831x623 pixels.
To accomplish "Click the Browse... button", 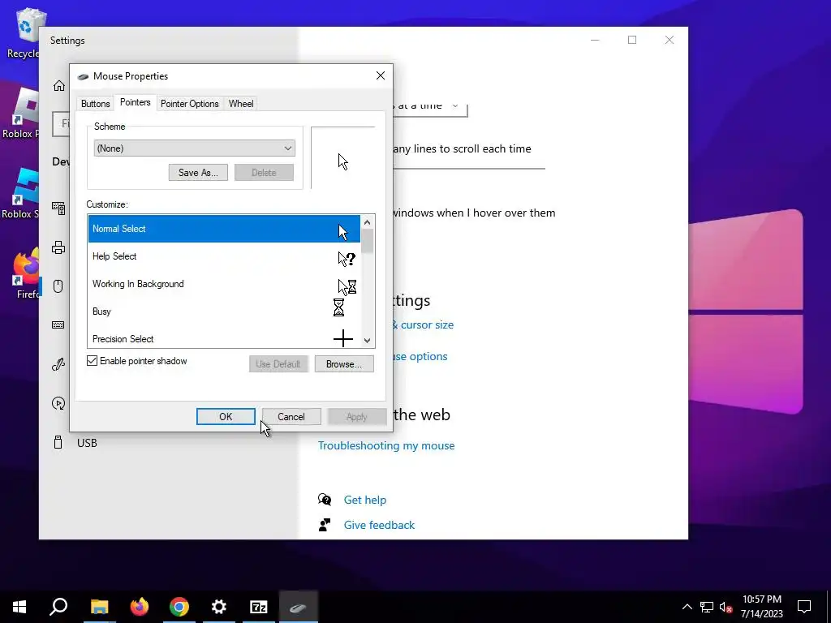I will tap(344, 364).
